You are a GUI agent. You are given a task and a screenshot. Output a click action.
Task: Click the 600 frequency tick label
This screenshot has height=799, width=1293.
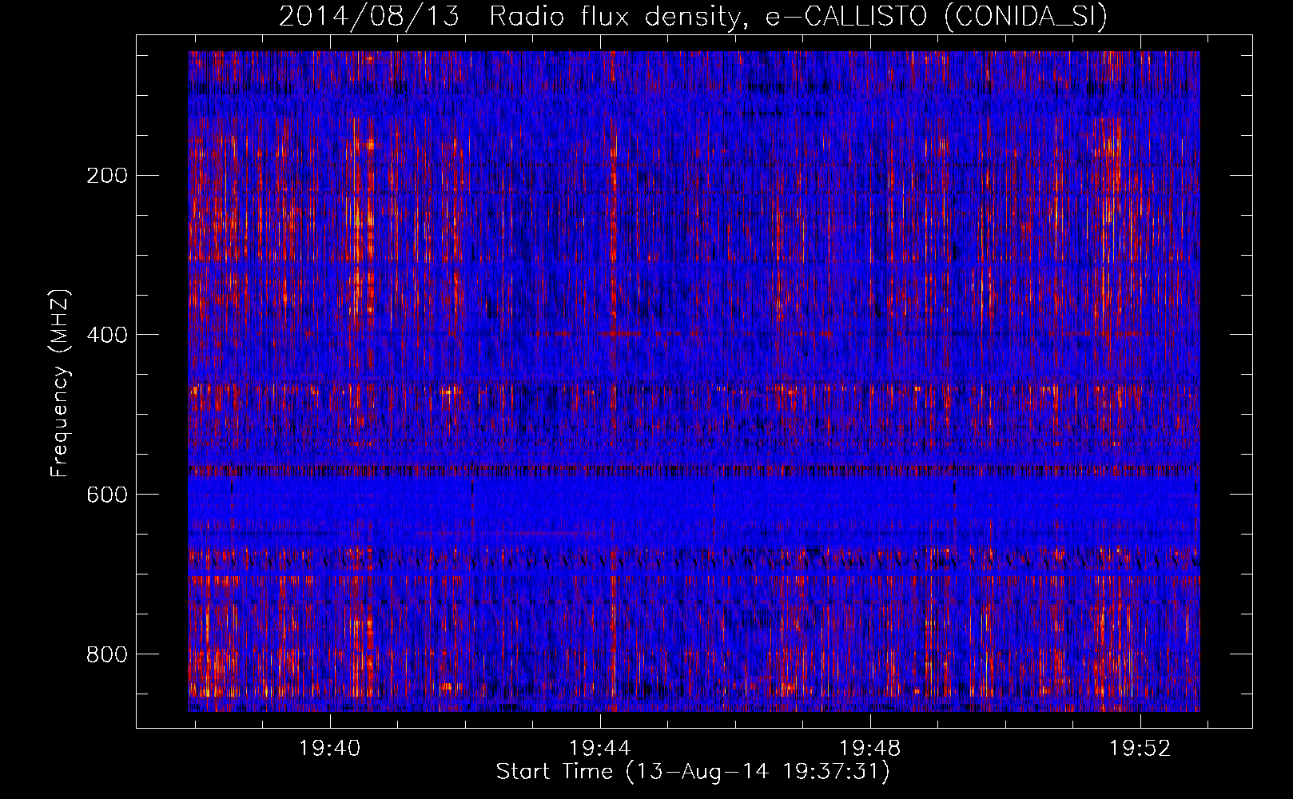(107, 495)
